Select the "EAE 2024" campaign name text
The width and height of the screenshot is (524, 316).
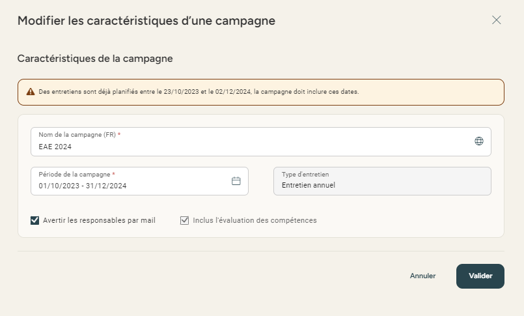coord(55,147)
